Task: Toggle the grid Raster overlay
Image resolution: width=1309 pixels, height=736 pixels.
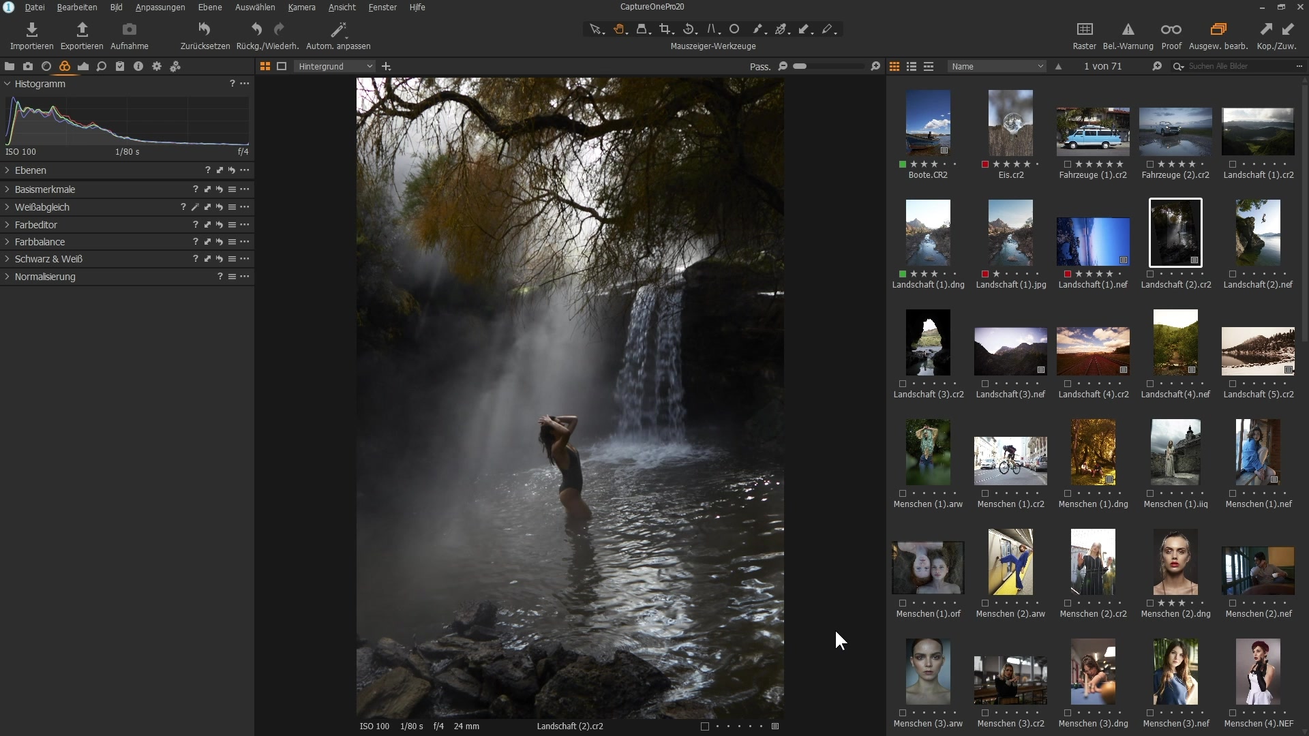Action: click(1083, 34)
